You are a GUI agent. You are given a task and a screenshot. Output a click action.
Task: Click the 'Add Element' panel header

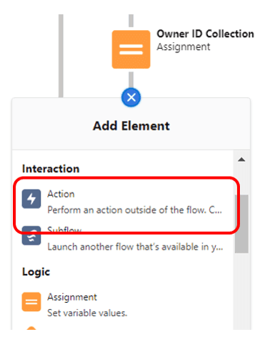click(x=131, y=126)
